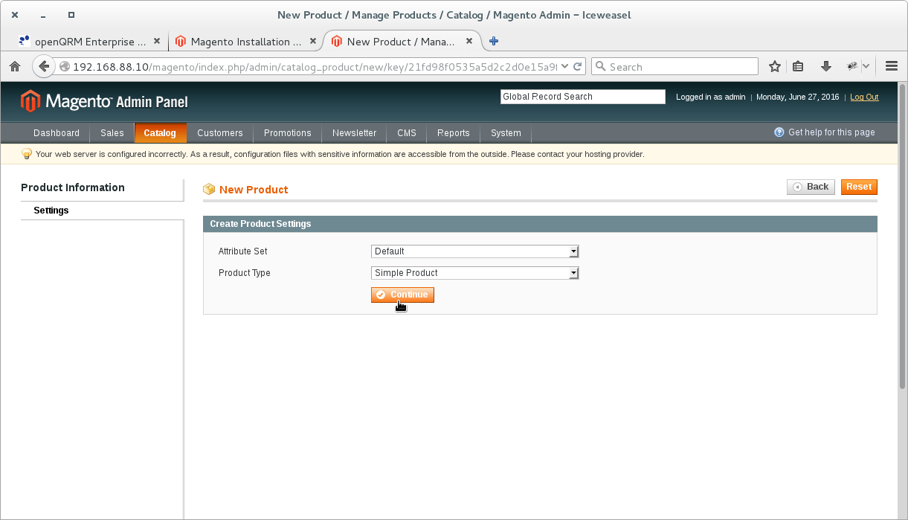The width and height of the screenshot is (908, 520).
Task: Go to the browser home page icon
Action: click(x=15, y=66)
